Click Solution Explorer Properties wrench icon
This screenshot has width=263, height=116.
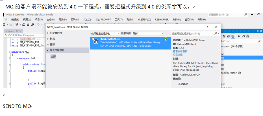pos(239,36)
